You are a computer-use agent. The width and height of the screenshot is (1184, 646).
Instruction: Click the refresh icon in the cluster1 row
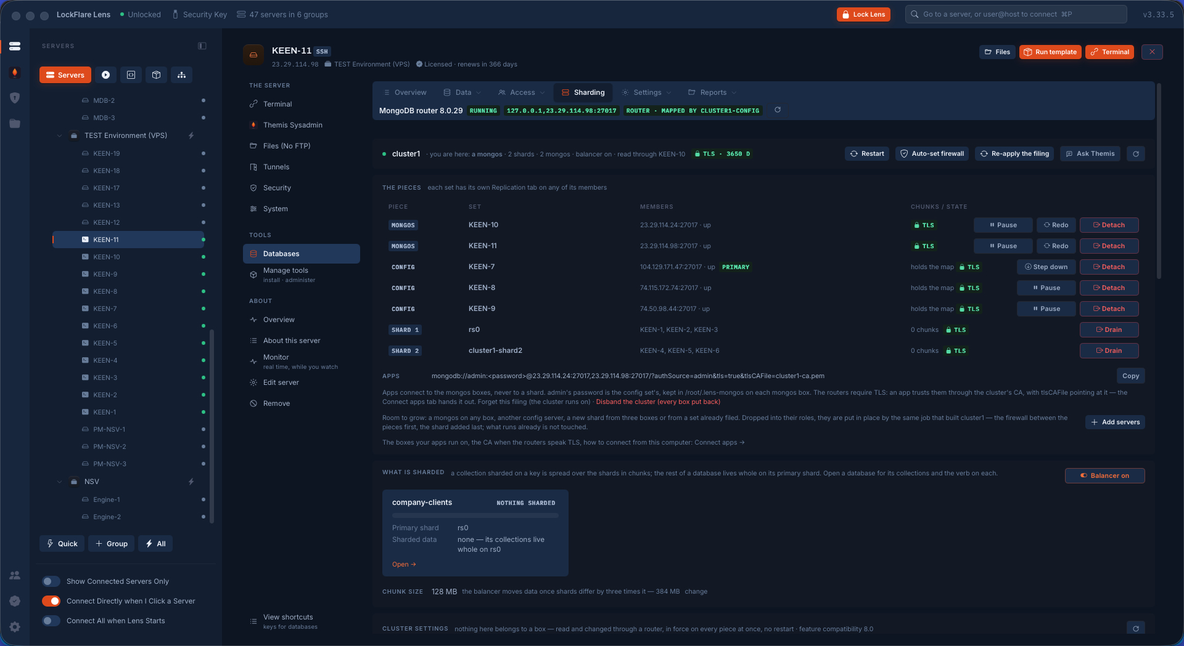click(1136, 154)
